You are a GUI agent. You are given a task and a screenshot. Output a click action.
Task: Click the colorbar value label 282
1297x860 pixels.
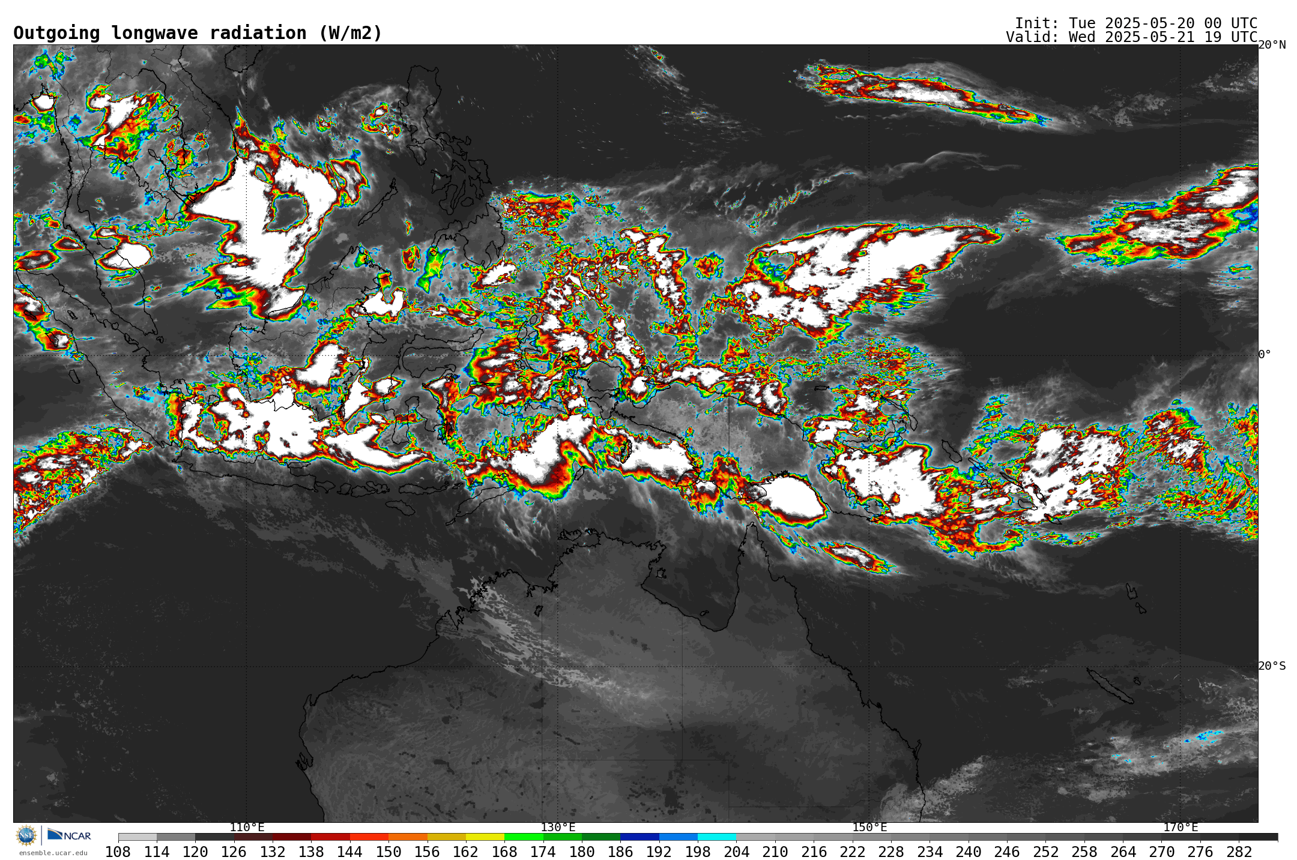tap(1239, 852)
